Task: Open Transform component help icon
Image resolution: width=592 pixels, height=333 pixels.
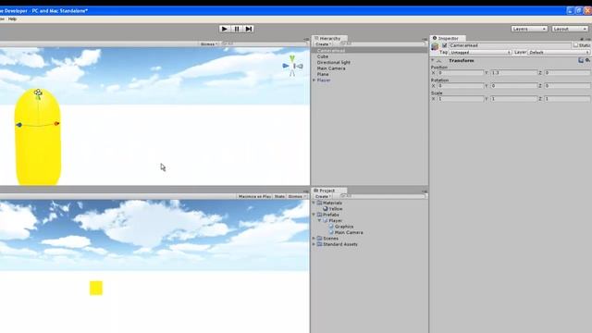Action: [581, 60]
